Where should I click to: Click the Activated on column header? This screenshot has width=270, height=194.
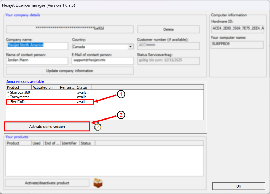pos(45,87)
